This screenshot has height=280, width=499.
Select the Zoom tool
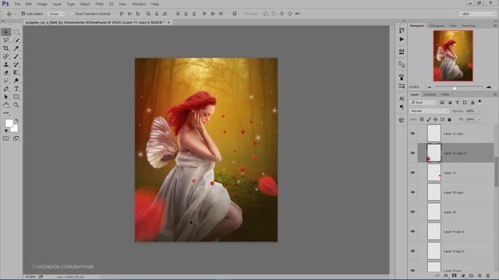[16, 105]
